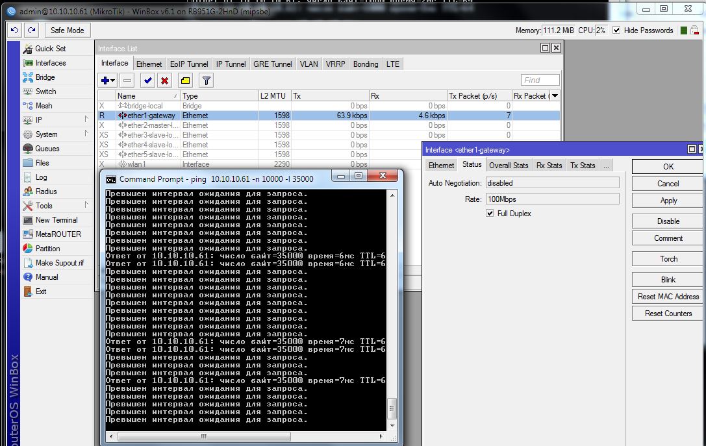This screenshot has width=706, height=446.
Task: Click the funnel Filter icon
Action: click(206, 81)
